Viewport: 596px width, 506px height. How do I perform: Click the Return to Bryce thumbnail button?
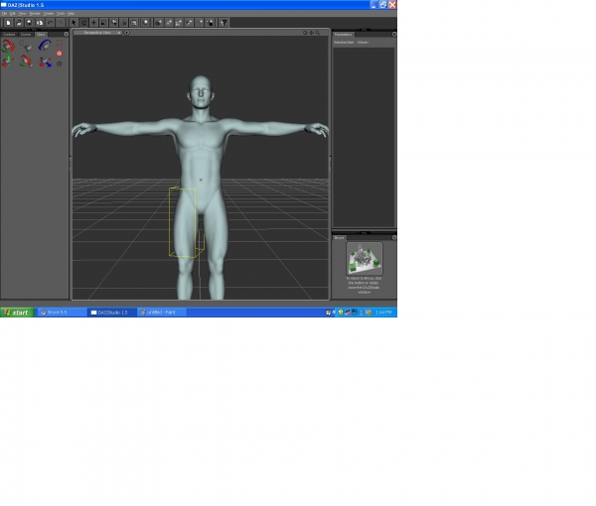click(365, 259)
